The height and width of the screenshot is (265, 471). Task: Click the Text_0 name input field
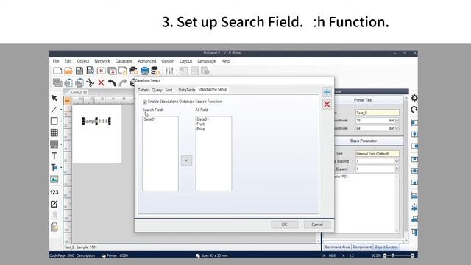[x=378, y=113]
